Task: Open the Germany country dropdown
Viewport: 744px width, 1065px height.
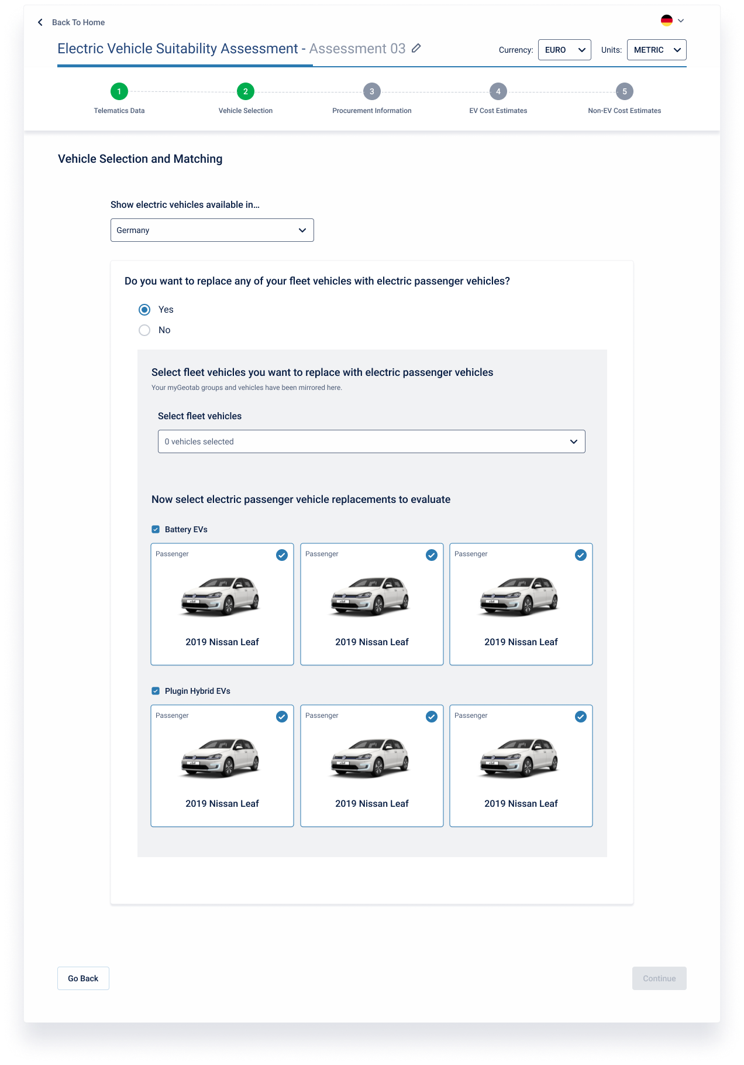Action: [212, 230]
